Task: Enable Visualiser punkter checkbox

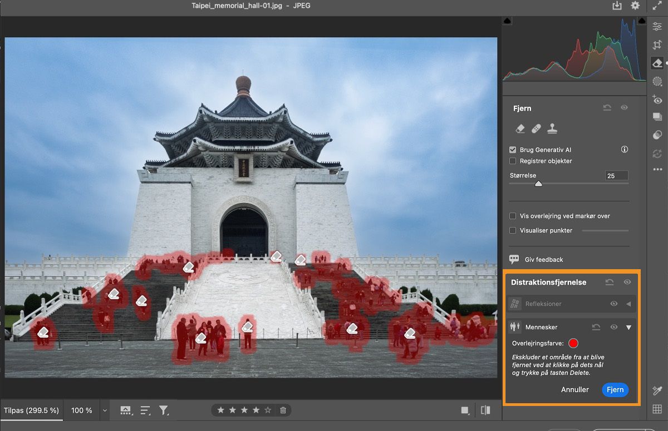Action: [513, 230]
